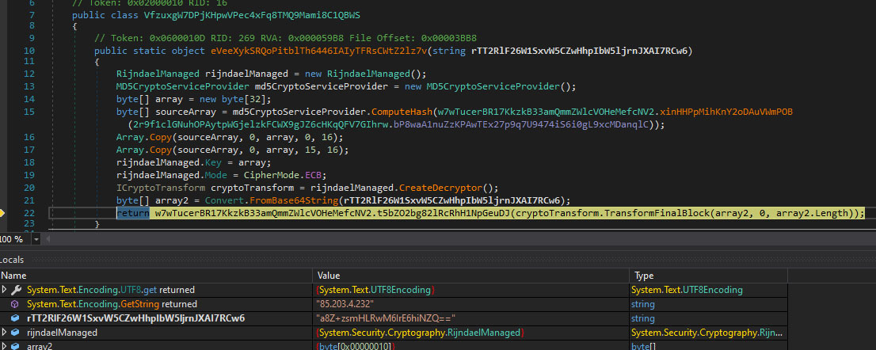The height and width of the screenshot is (350, 876).
Task: Click the blue variable icon beside rijndaelManaged
Action: click(x=17, y=333)
